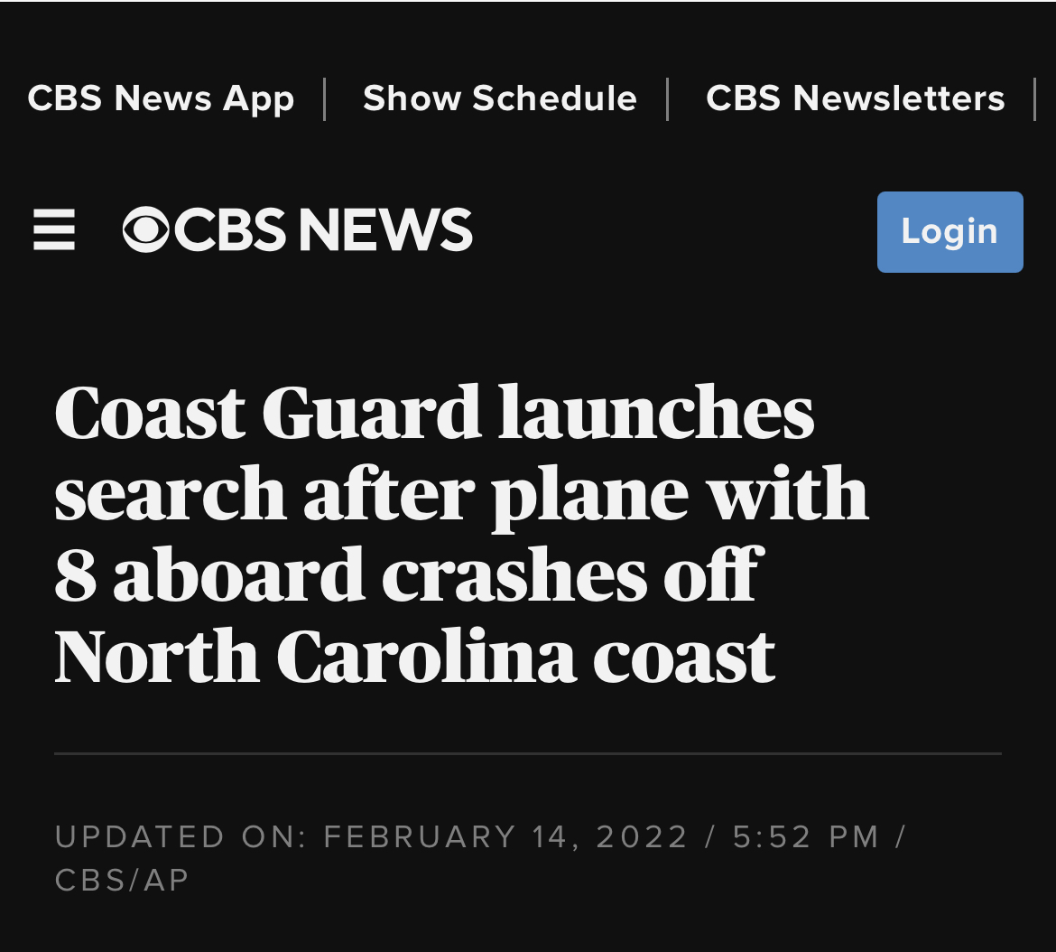Tap the "North Carolina coast" headline line
This screenshot has width=1056, height=952.
(414, 657)
